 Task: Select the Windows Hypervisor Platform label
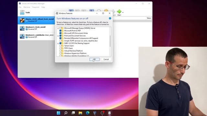(75, 53)
